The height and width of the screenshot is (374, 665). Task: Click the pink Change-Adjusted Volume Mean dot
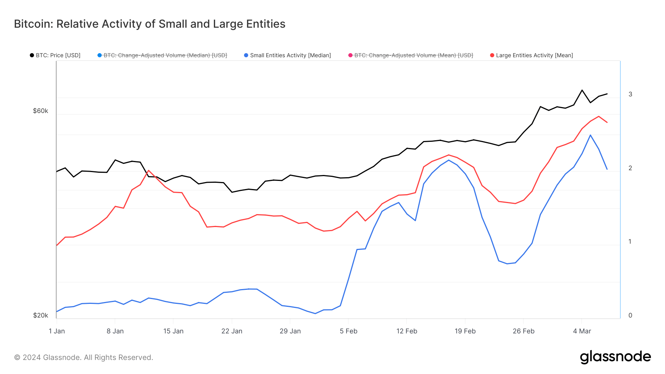350,55
